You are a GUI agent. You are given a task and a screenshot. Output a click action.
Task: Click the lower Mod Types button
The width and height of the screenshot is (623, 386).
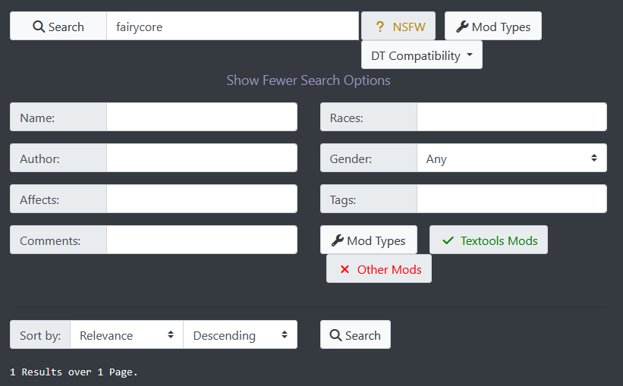369,240
